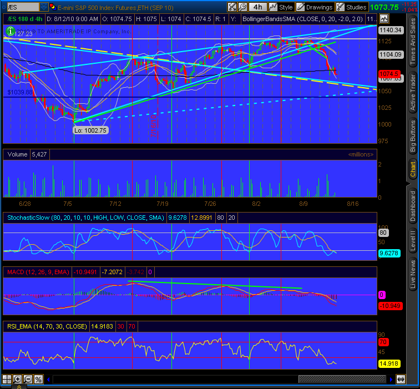Click the crosshair pan icon at bottom left
The image size is (420, 389).
[x=7, y=380]
